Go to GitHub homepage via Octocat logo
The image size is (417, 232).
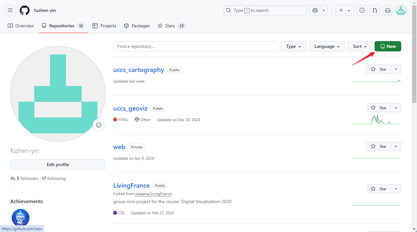[x=25, y=10]
